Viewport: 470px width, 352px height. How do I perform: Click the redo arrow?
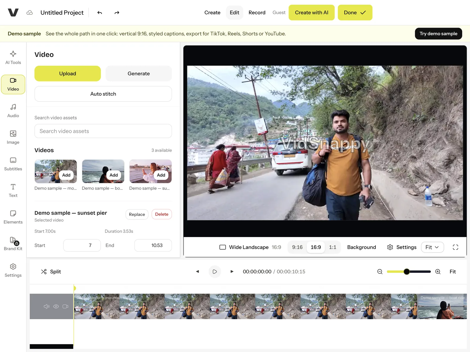coord(117,13)
